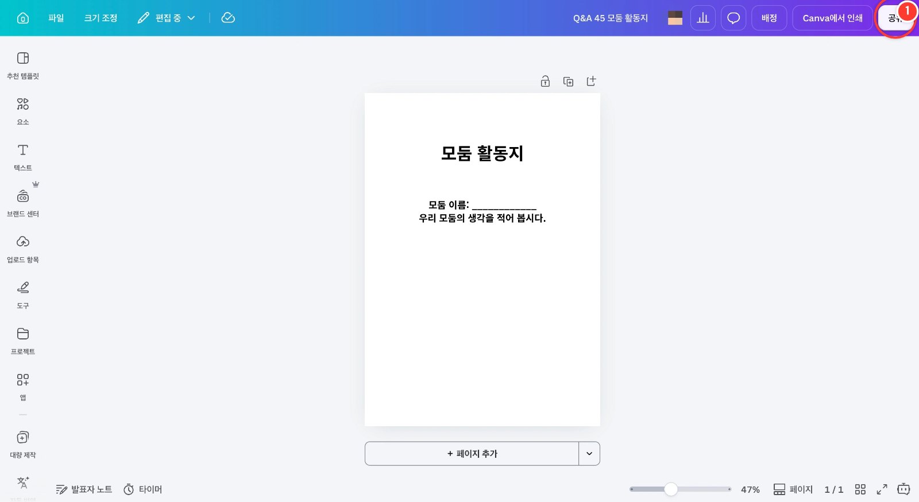919x502 pixels.
Task: Enter fullscreen with the expand arrows icon
Action: (882, 489)
